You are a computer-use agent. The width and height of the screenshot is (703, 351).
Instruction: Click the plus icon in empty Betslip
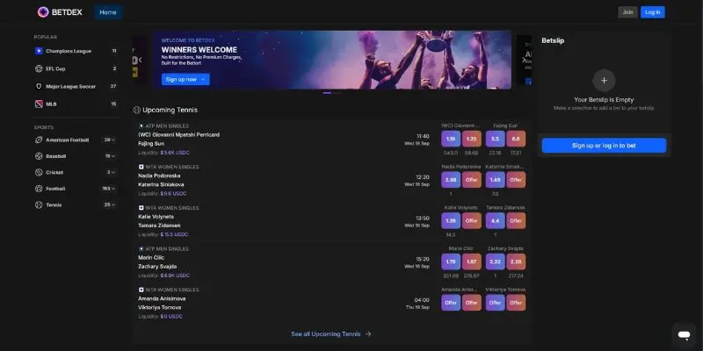point(603,81)
